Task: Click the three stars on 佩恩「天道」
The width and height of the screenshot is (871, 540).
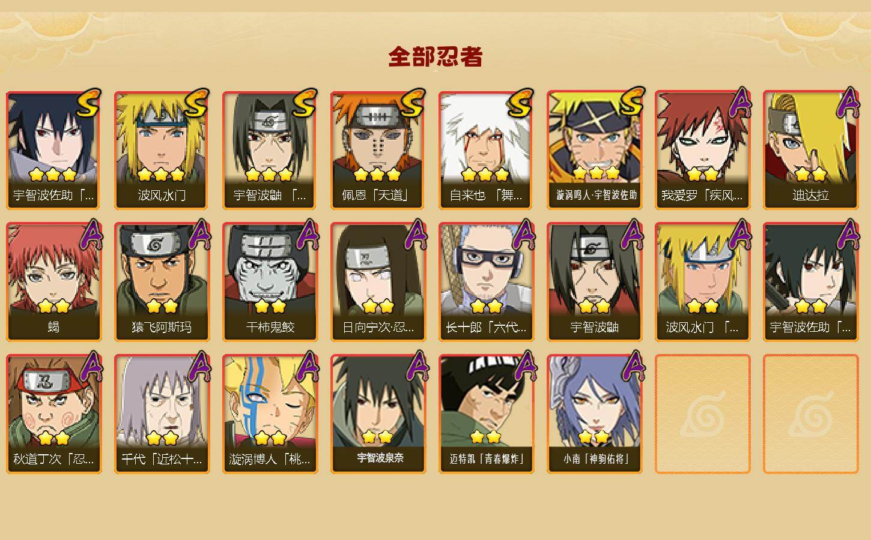Action: (377, 175)
